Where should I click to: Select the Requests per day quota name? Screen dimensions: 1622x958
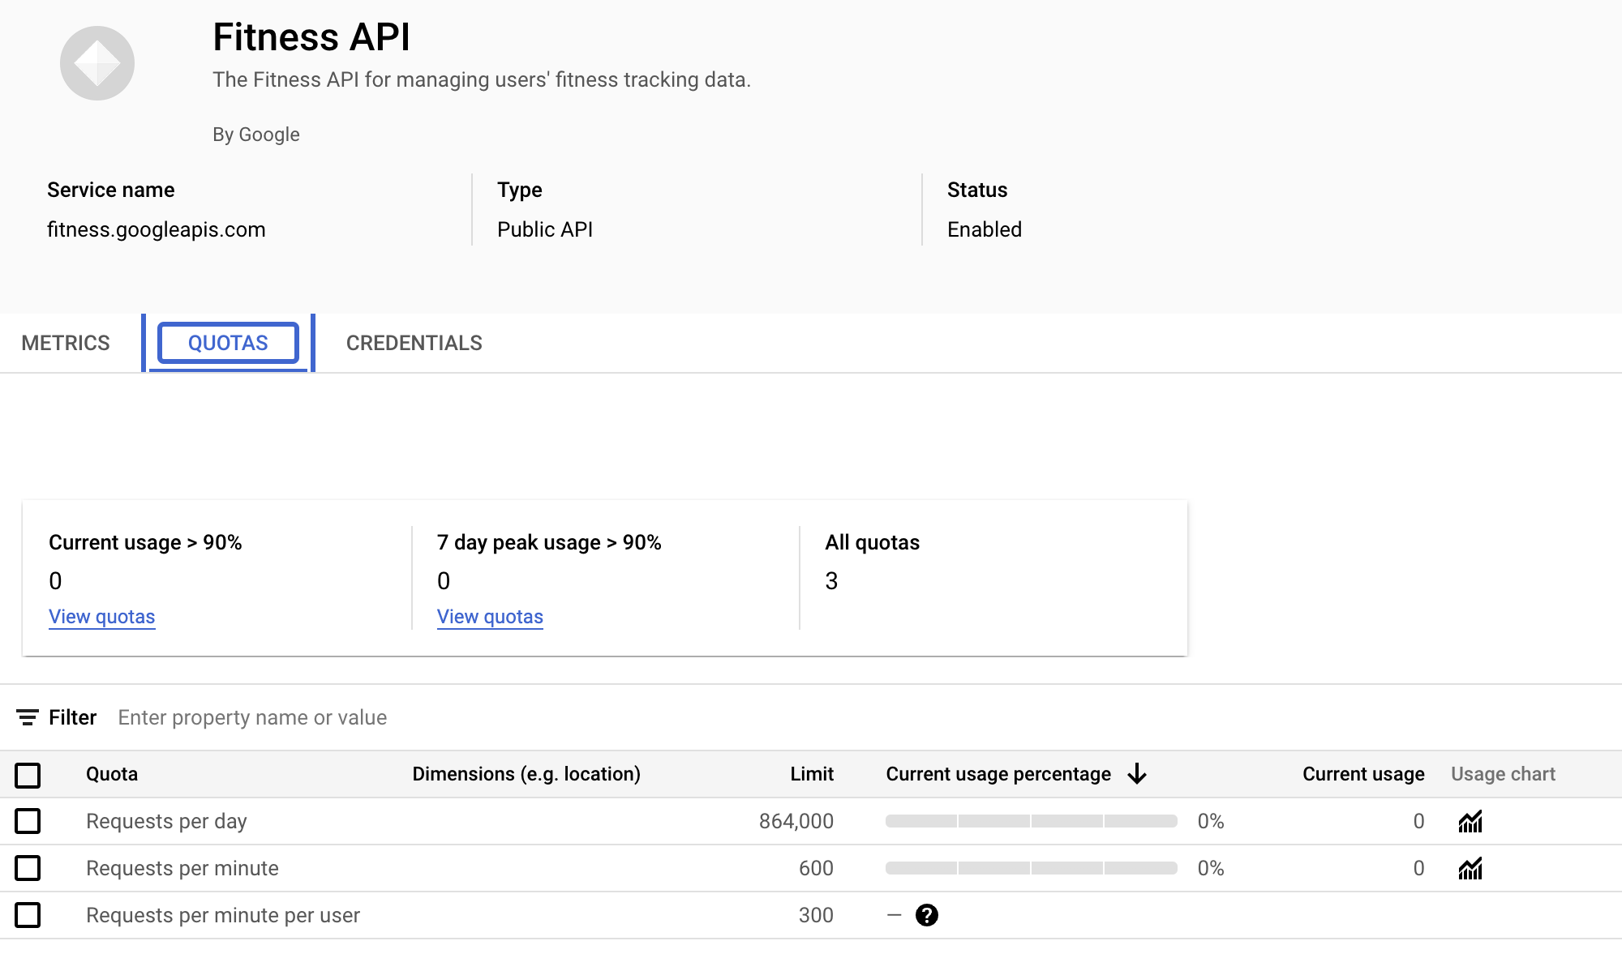[166, 821]
